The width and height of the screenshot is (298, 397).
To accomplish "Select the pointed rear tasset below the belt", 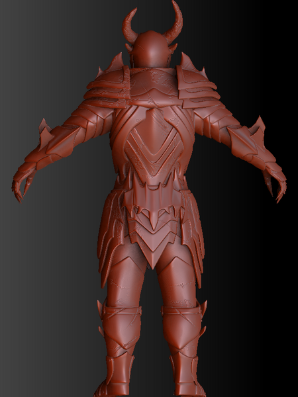I will pos(154,241).
